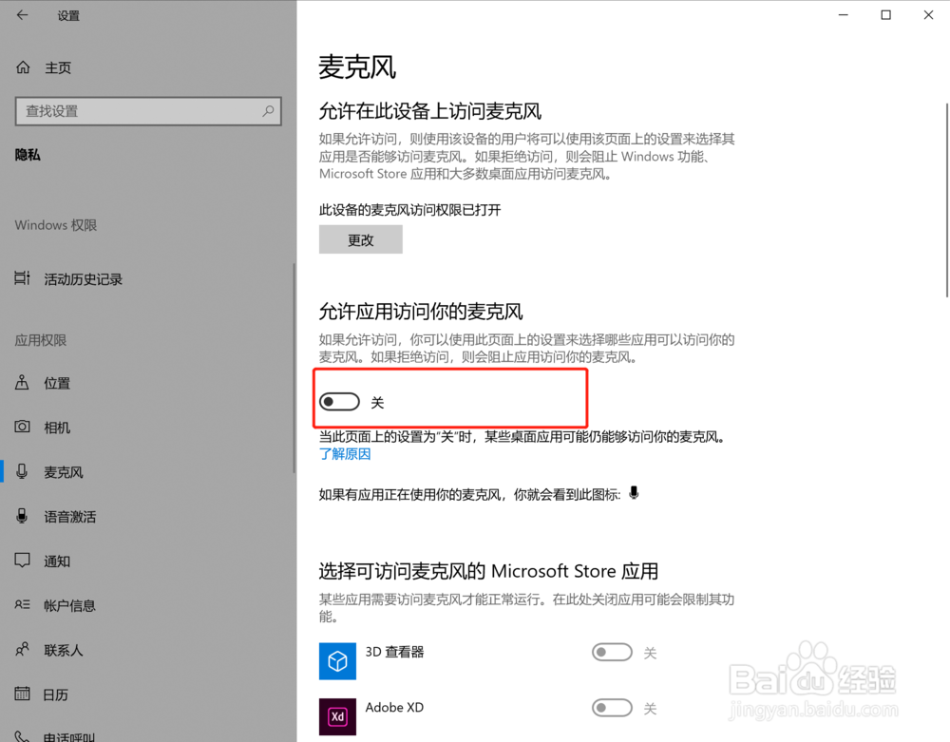This screenshot has height=742, width=950.
Task: Select 麦克风 in the left sidebar
Action: (x=61, y=471)
